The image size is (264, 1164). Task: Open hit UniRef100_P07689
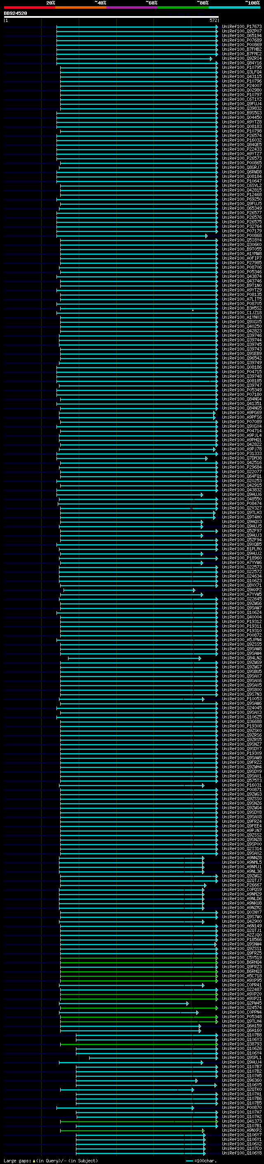click(x=242, y=40)
